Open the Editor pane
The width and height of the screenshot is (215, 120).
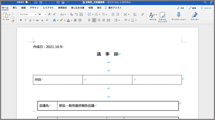[195, 16]
